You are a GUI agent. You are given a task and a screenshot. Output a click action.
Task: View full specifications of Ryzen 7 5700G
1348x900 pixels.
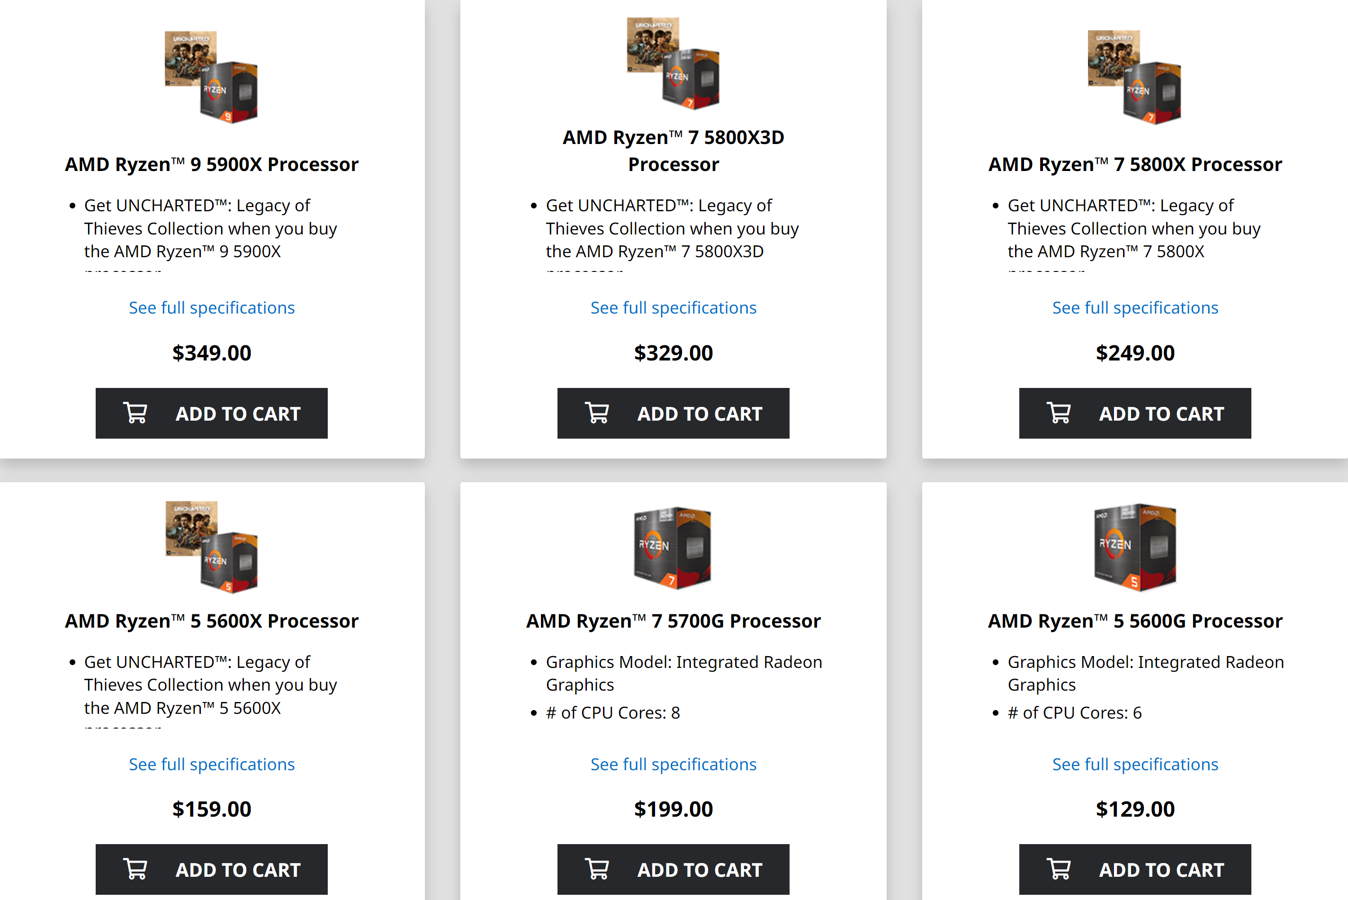[673, 764]
